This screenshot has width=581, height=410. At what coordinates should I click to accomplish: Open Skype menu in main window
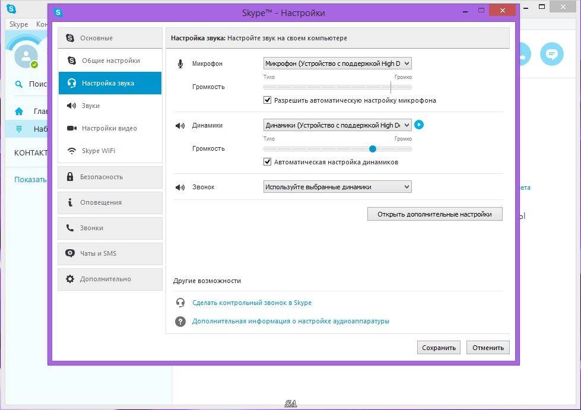click(18, 24)
